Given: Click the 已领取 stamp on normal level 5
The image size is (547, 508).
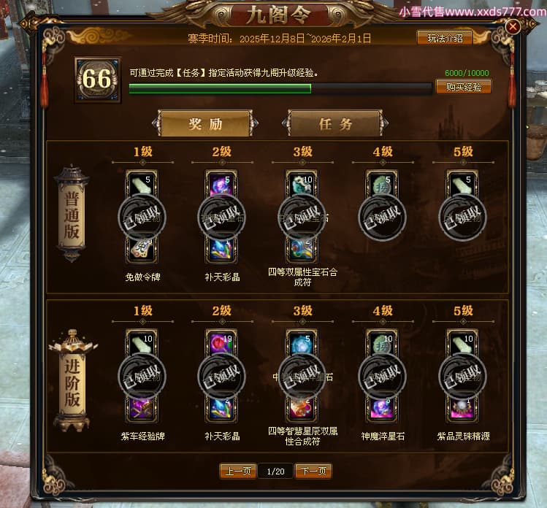Looking at the screenshot, I should tap(462, 217).
